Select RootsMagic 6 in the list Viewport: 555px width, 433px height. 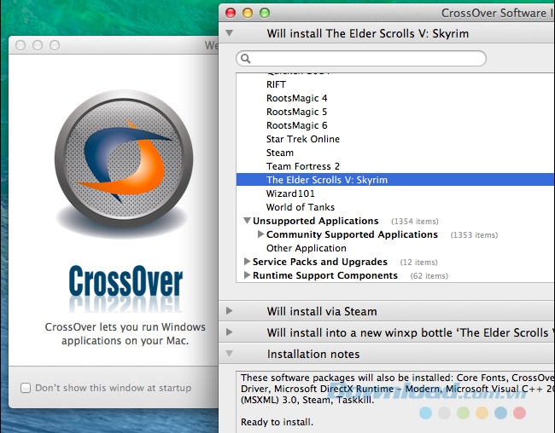coord(296,125)
